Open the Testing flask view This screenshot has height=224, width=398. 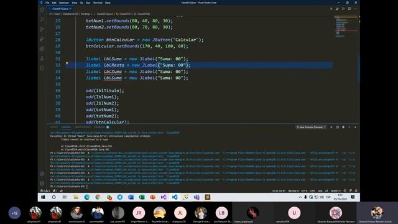[x=42, y=58]
